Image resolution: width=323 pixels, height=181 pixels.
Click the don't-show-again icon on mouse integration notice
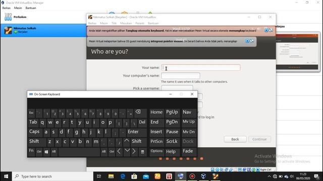point(252,41)
